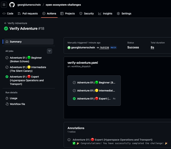This screenshot has height=149, width=171.
Task: Switch to the Pull requests tab
Action: (x=28, y=14)
